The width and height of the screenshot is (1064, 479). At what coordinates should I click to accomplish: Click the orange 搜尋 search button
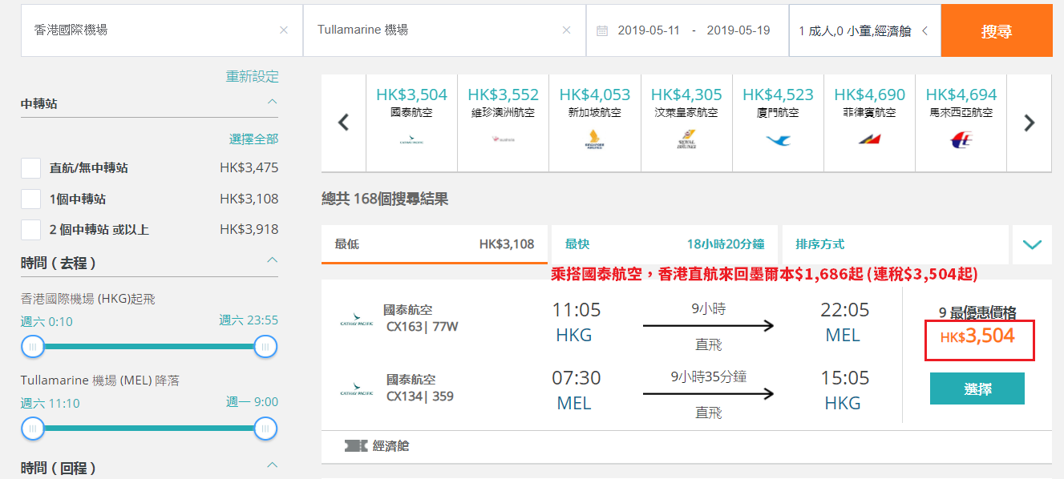(x=997, y=31)
